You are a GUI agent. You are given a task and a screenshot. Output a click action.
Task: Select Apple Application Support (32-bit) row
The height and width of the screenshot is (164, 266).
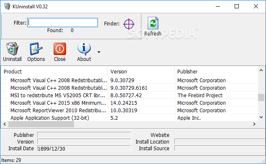(x=129, y=118)
